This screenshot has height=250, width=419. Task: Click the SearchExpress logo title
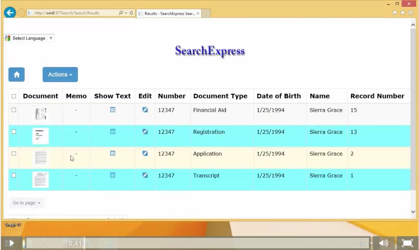point(210,51)
